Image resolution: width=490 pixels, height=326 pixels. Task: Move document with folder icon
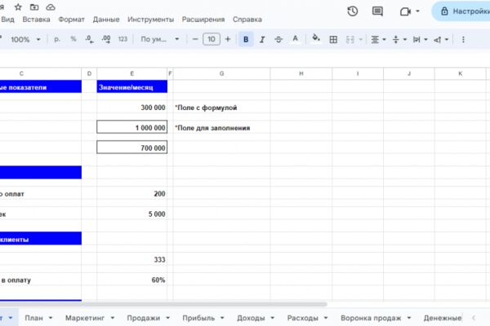point(34,7)
